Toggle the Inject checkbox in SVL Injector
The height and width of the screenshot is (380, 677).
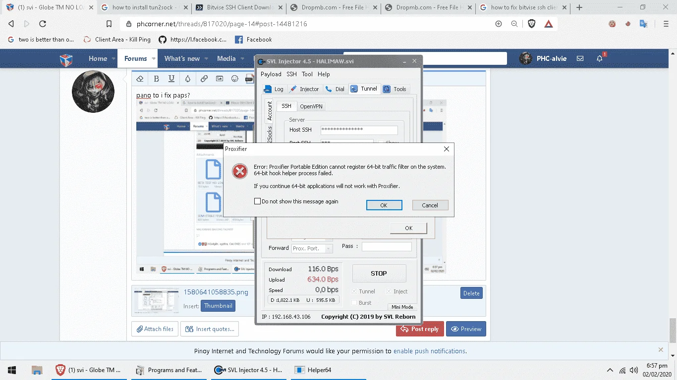pos(389,291)
